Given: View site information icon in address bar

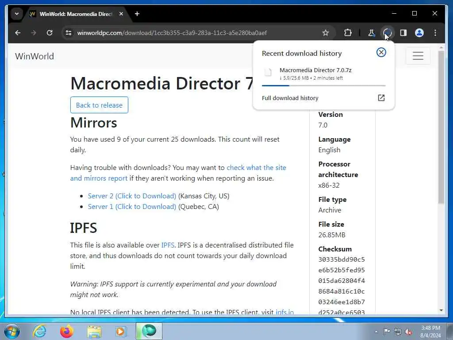Looking at the screenshot, I should point(69,33).
